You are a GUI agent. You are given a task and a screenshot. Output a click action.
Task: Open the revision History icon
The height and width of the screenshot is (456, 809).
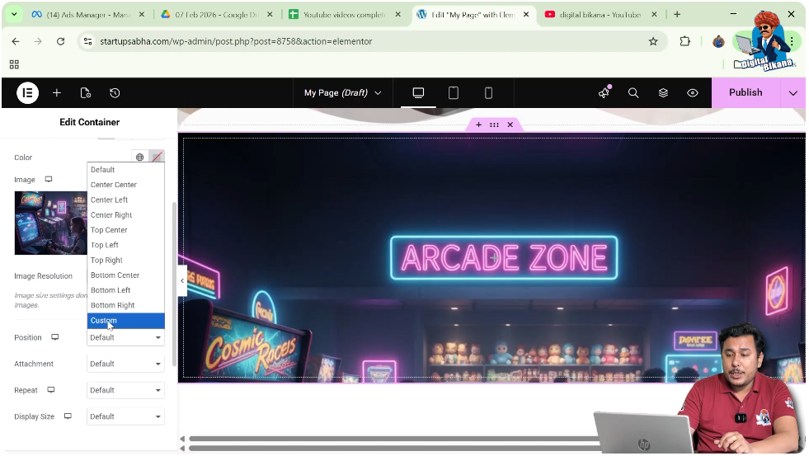click(x=115, y=93)
